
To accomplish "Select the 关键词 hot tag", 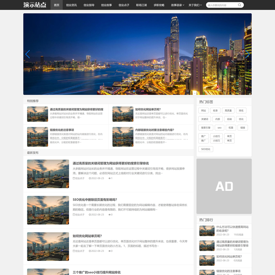I will [x=205, y=119].
